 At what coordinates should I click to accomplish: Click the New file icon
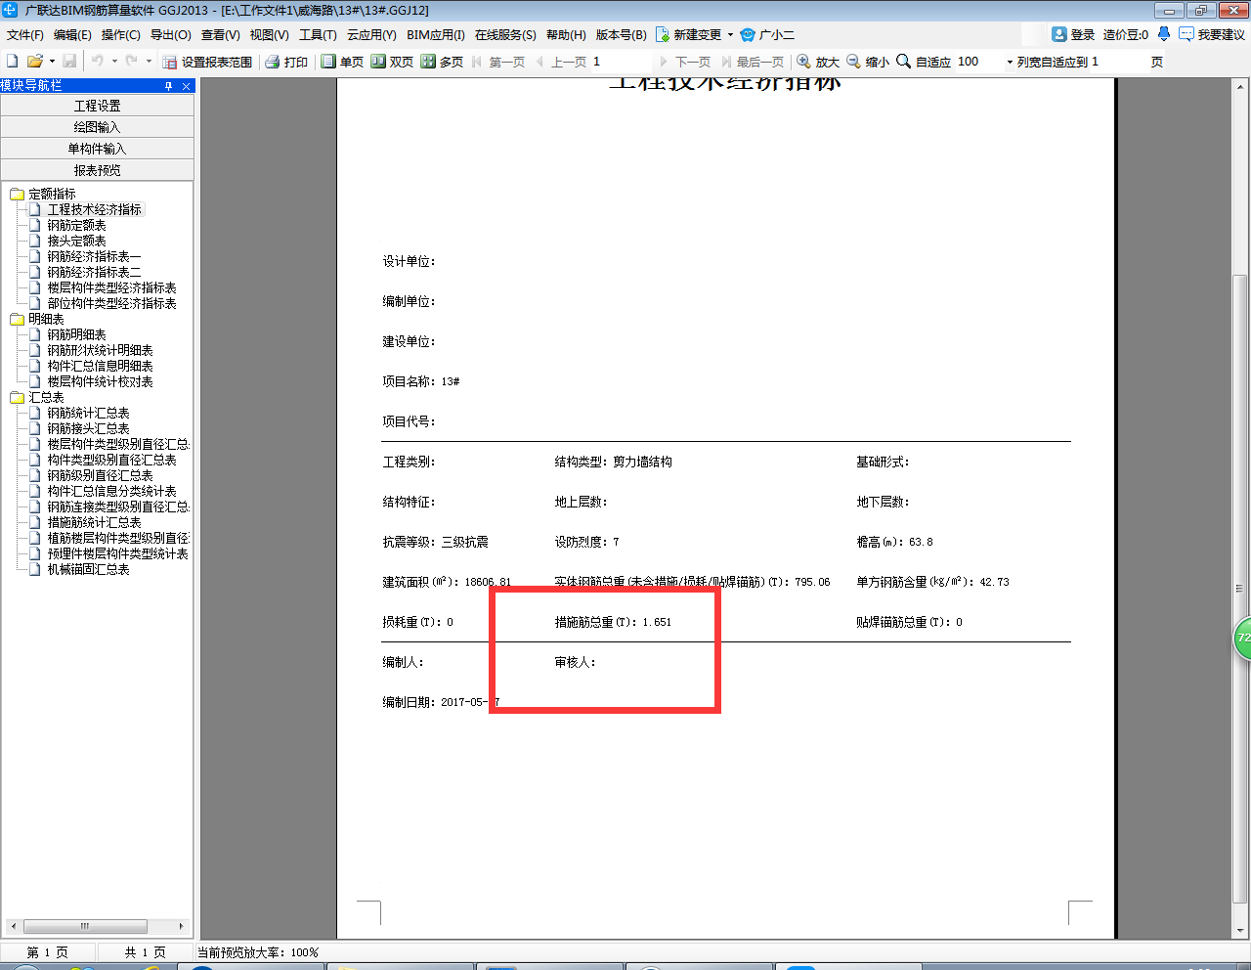13,61
